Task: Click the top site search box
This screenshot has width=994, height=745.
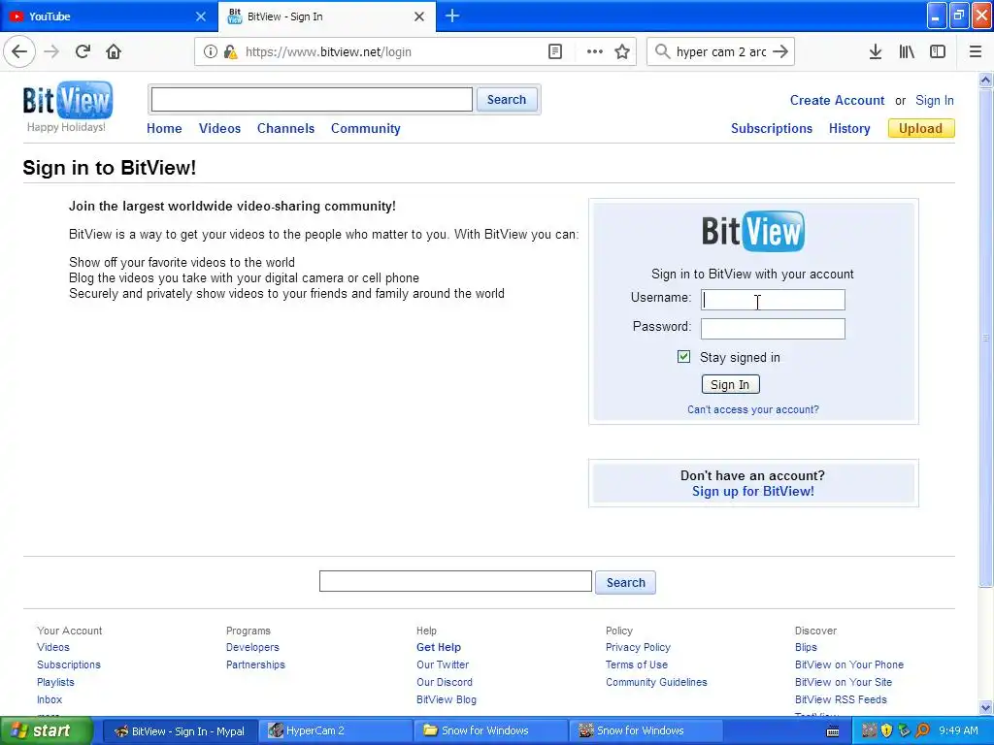Action: pos(312,100)
